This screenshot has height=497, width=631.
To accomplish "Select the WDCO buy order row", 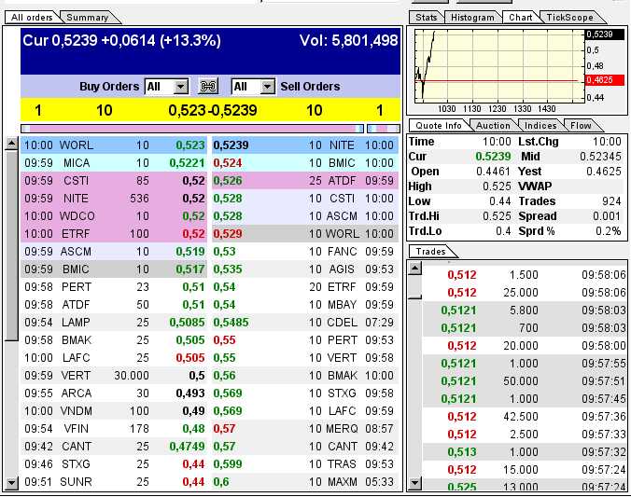I will (x=114, y=216).
